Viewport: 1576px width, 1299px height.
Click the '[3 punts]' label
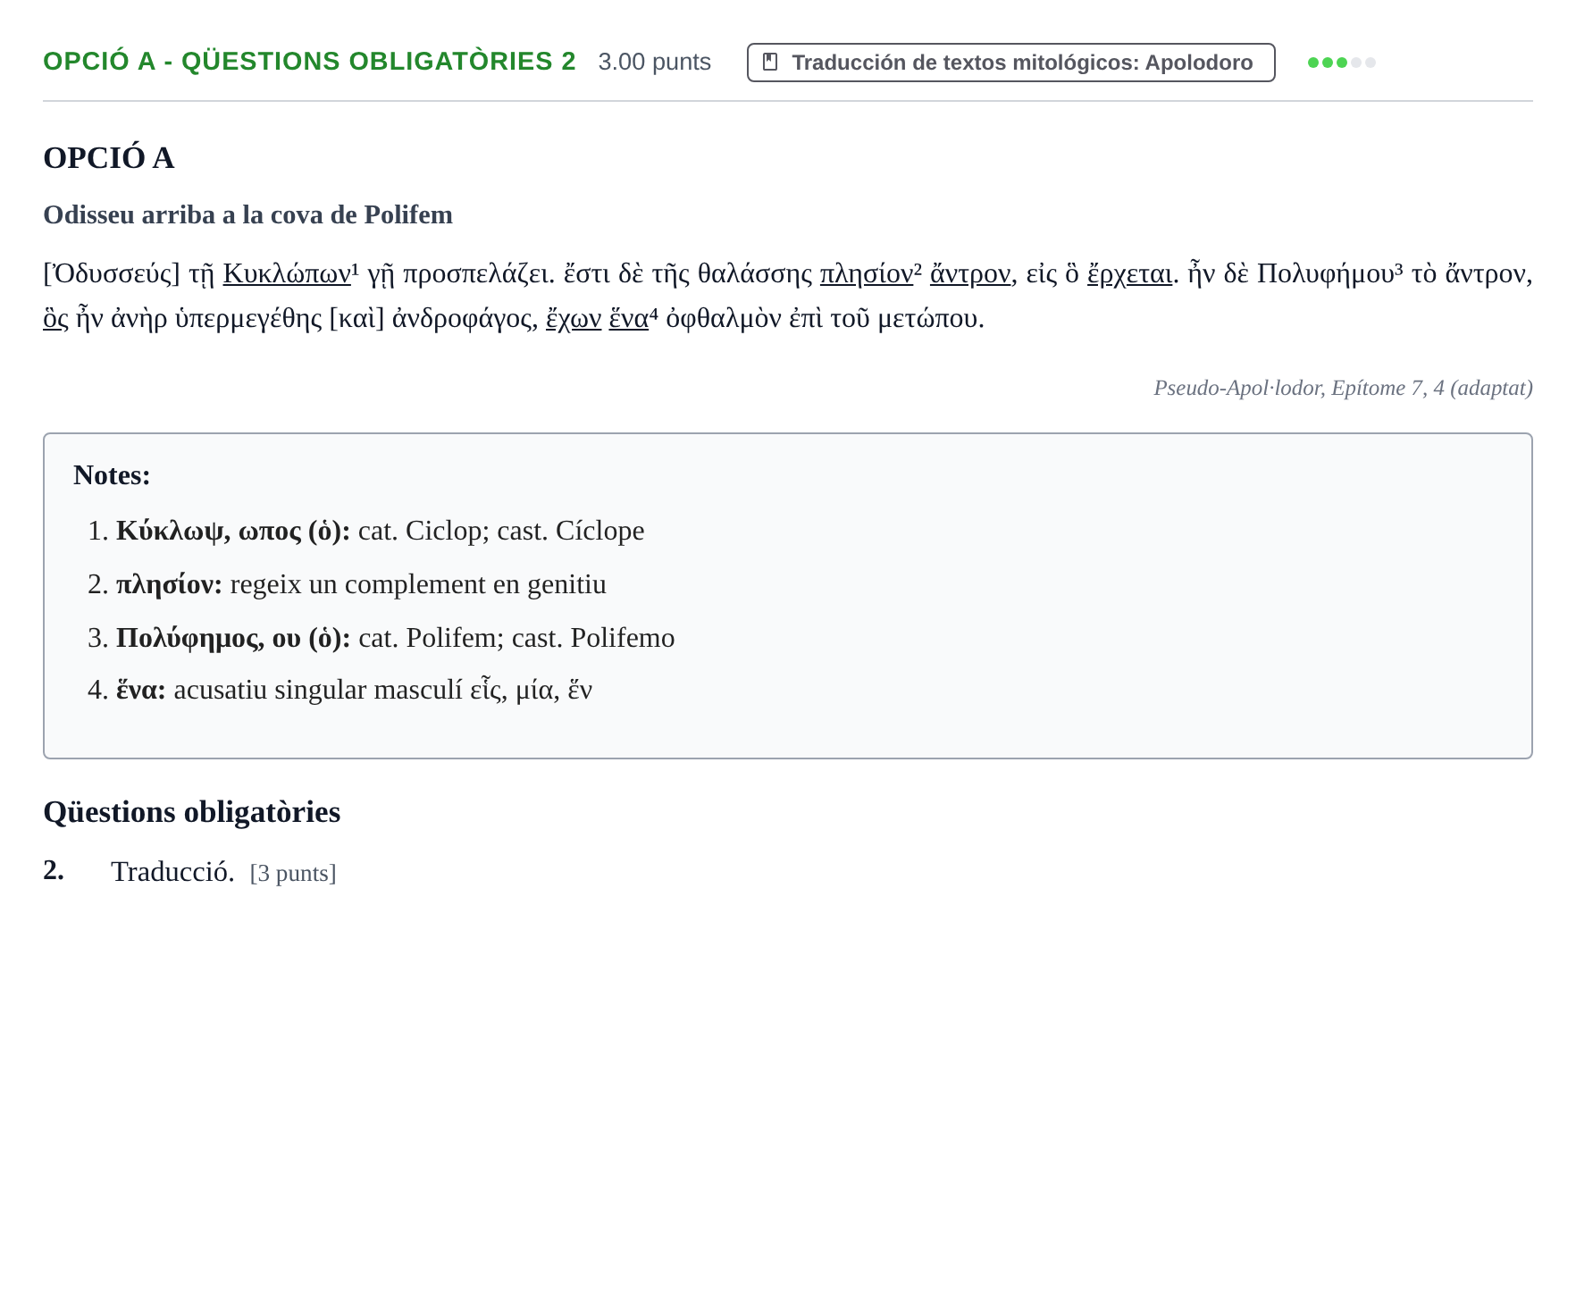click(x=293, y=873)
